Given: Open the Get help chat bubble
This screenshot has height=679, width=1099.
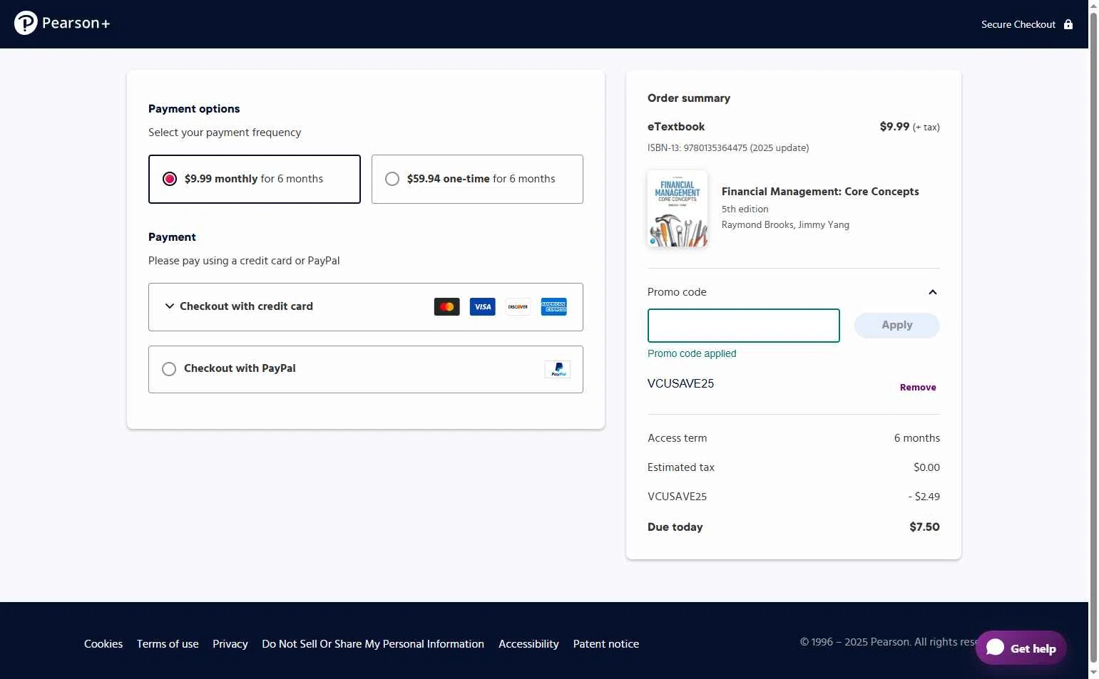Looking at the screenshot, I should point(1021,648).
